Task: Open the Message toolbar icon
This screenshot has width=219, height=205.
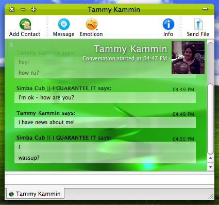Action: [x=64, y=24]
